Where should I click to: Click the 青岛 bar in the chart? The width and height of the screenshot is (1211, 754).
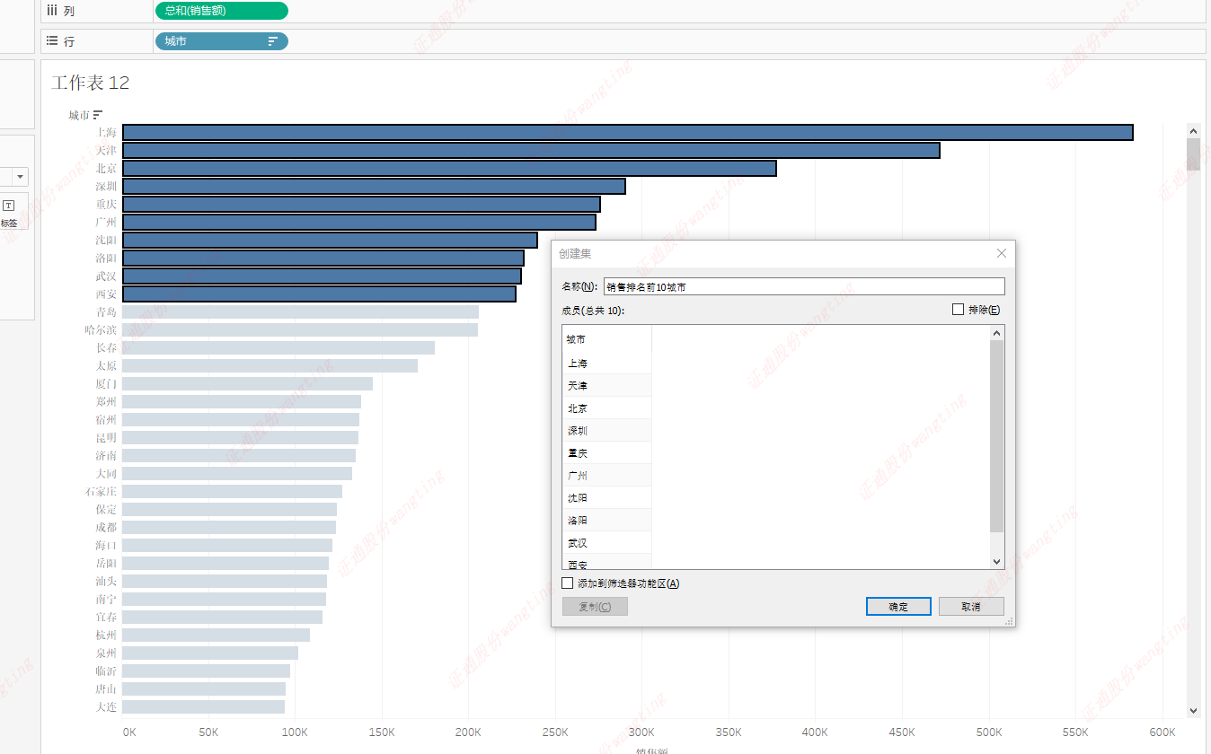(300, 311)
